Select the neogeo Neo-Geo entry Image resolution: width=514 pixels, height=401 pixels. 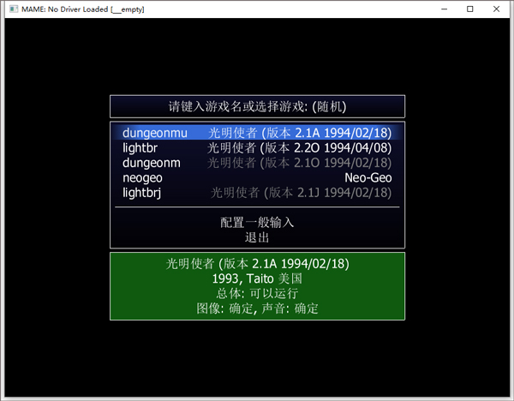257,177
